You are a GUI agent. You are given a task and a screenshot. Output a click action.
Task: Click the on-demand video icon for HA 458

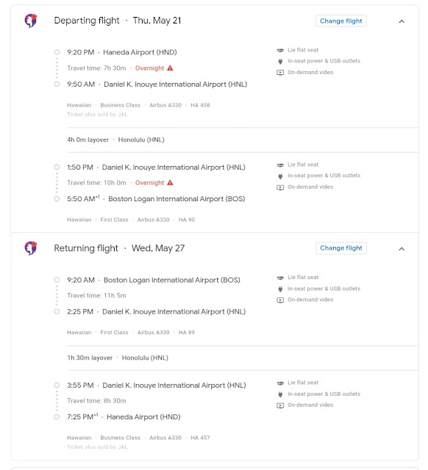coord(280,73)
